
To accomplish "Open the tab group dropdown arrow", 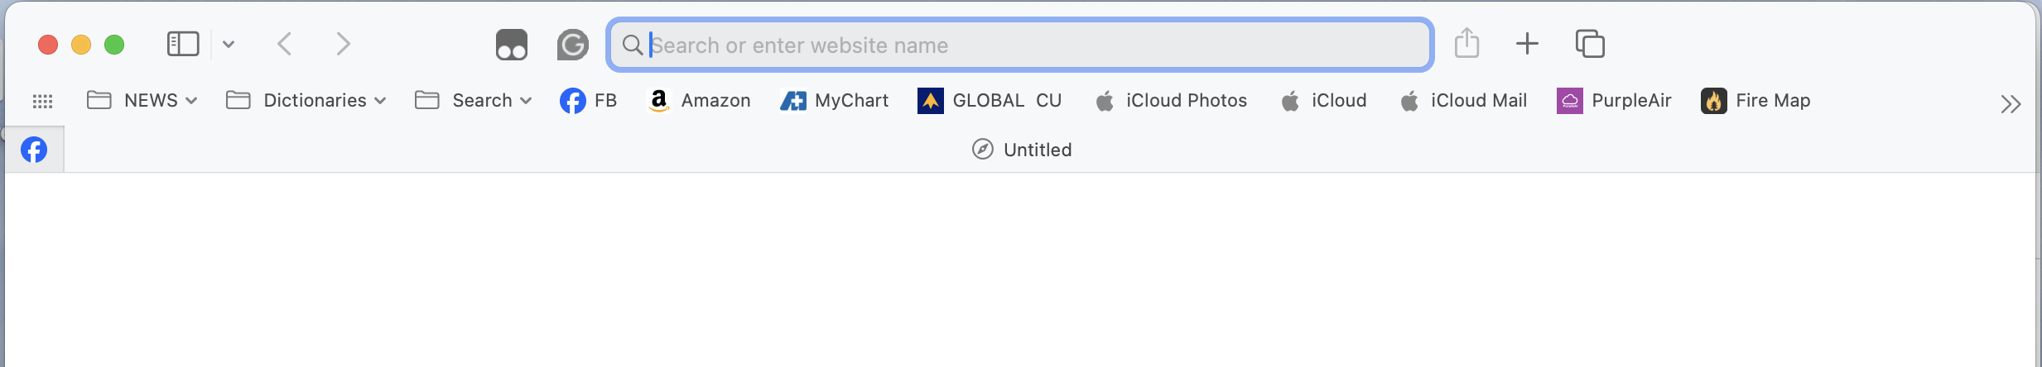I will [x=229, y=45].
